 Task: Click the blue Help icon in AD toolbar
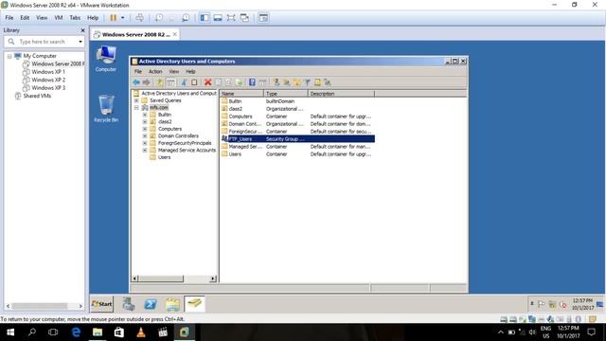[252, 82]
